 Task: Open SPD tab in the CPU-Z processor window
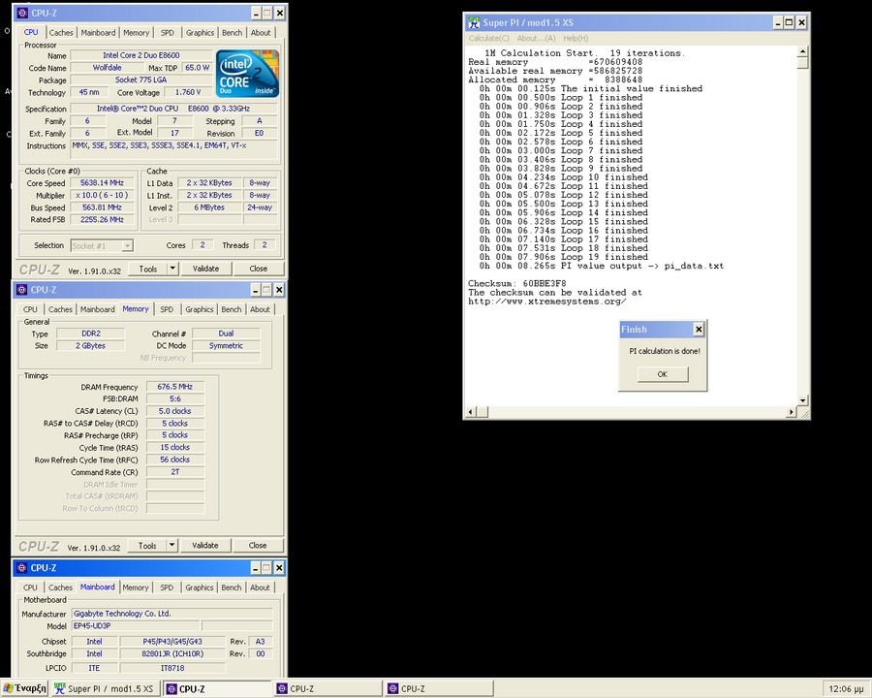tap(168, 33)
